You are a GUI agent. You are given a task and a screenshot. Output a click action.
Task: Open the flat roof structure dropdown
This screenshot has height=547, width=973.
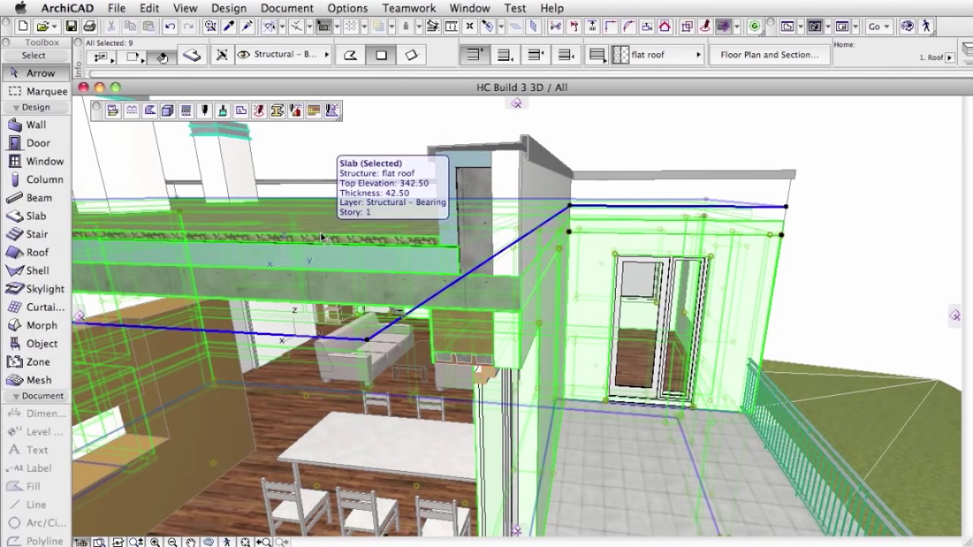(658, 55)
